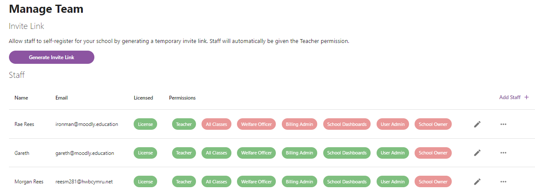Open three-dot menu for Rae Rees
The height and width of the screenshot is (194, 535).
[503, 124]
